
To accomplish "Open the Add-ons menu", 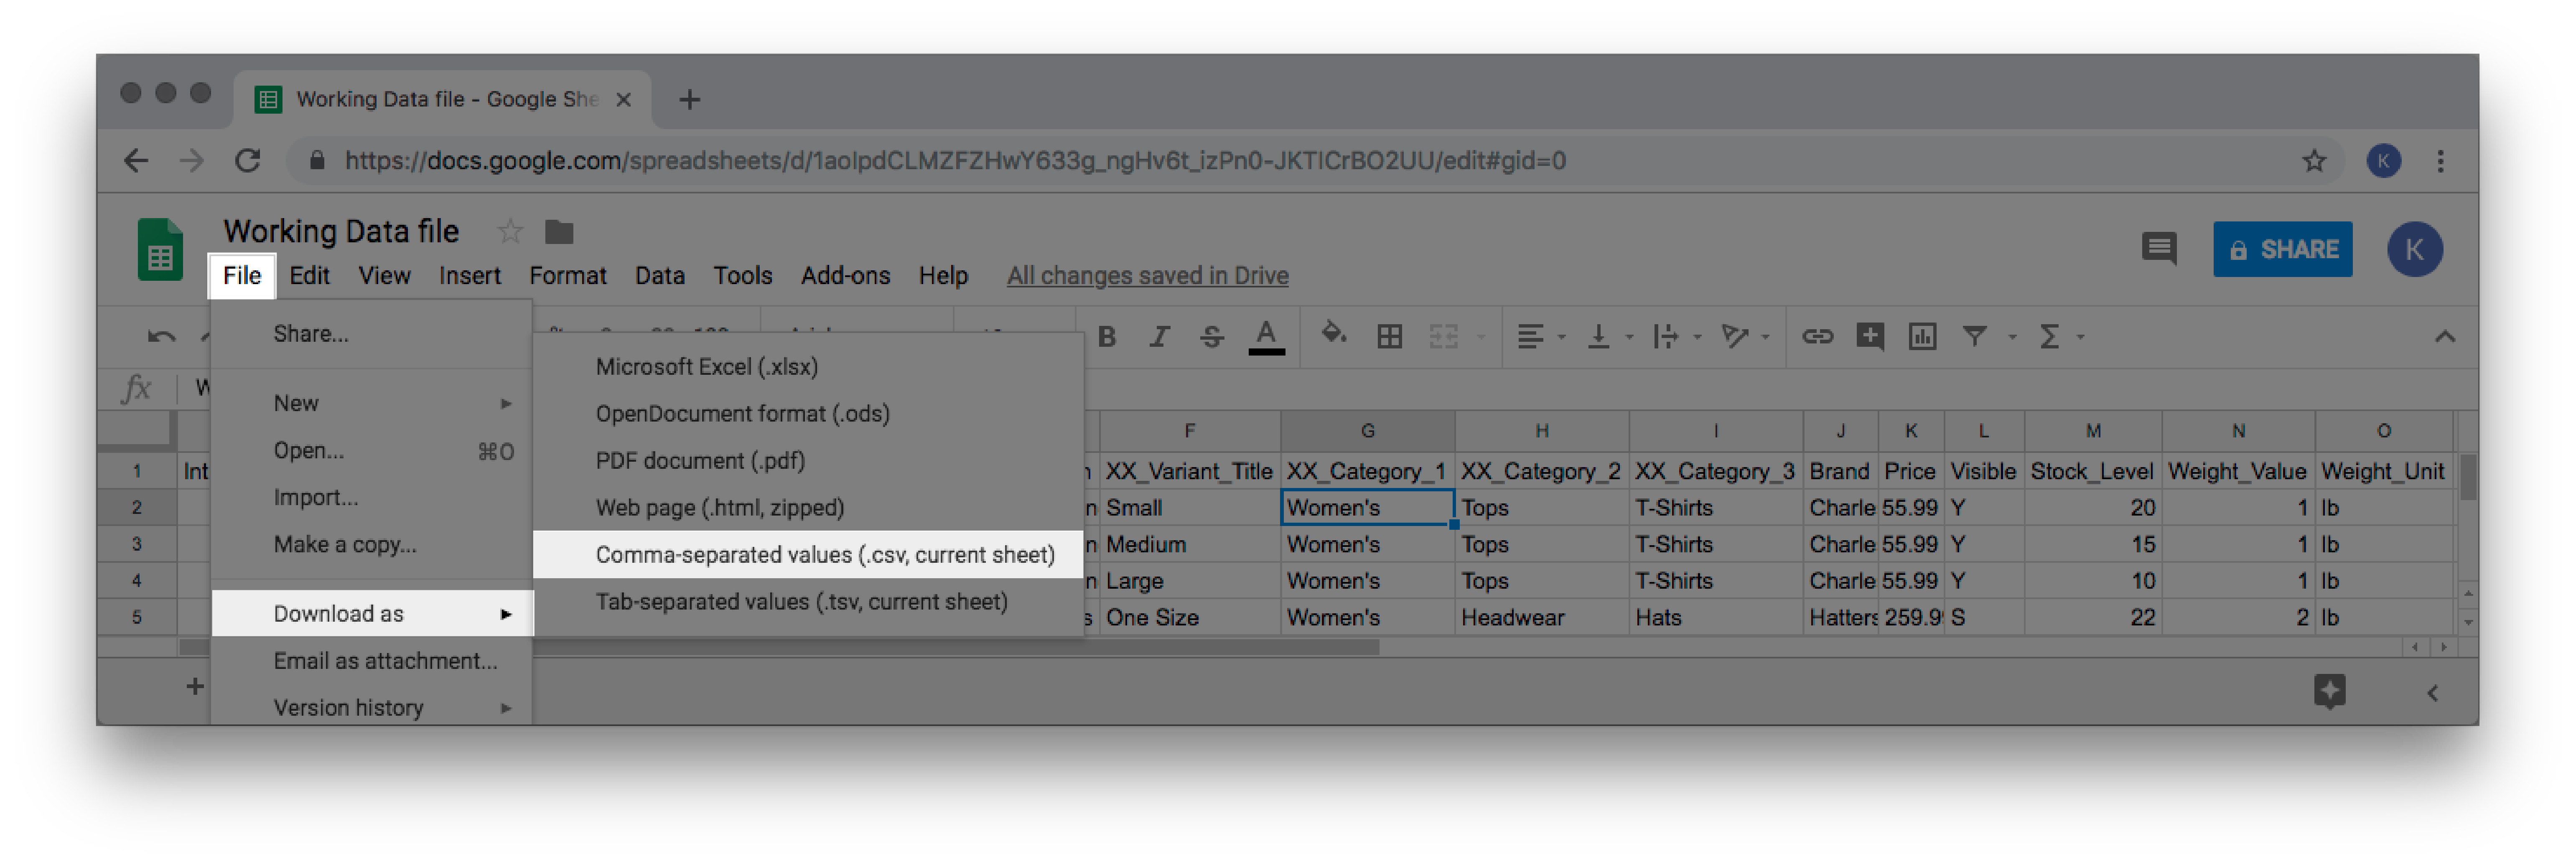I will [x=845, y=276].
